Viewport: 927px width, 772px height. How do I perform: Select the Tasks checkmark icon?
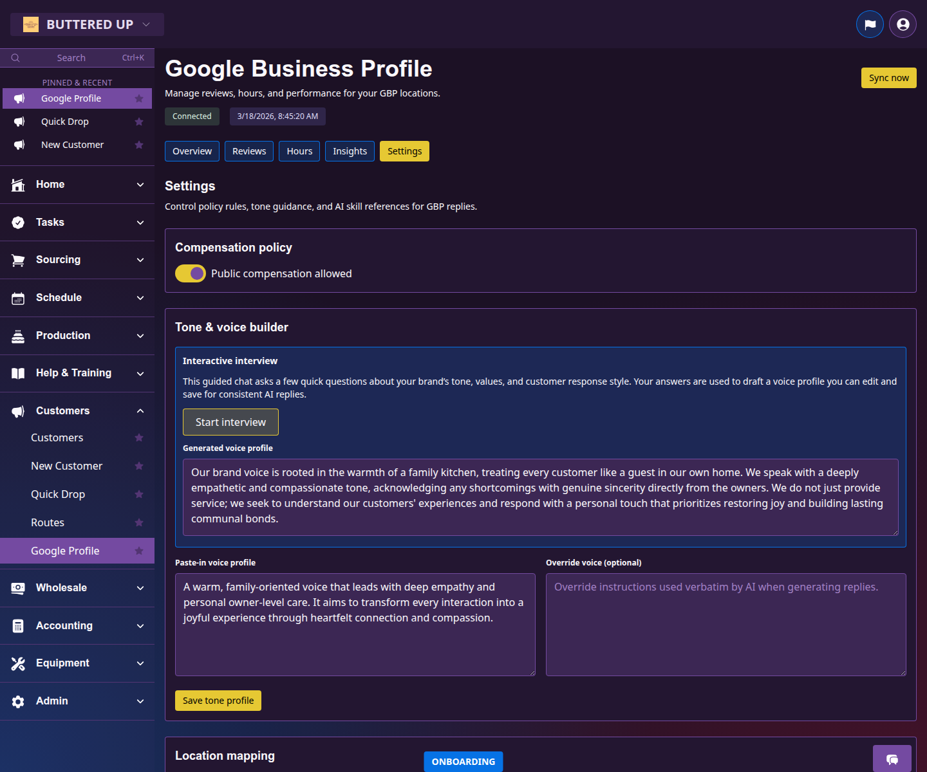pyautogui.click(x=18, y=222)
